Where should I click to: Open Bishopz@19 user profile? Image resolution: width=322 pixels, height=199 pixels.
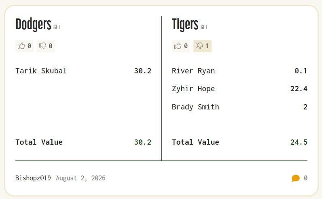[33, 178]
